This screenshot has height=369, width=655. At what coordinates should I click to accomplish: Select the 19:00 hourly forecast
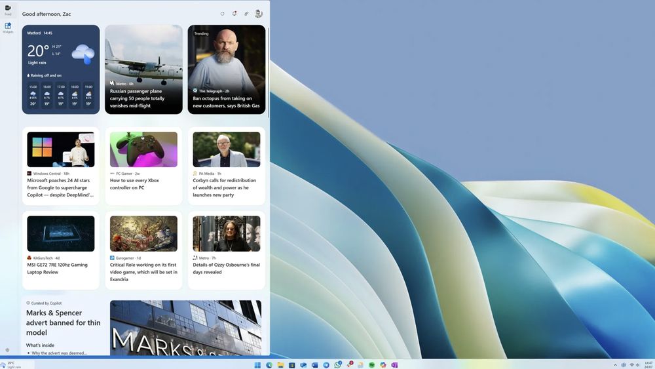pos(88,95)
